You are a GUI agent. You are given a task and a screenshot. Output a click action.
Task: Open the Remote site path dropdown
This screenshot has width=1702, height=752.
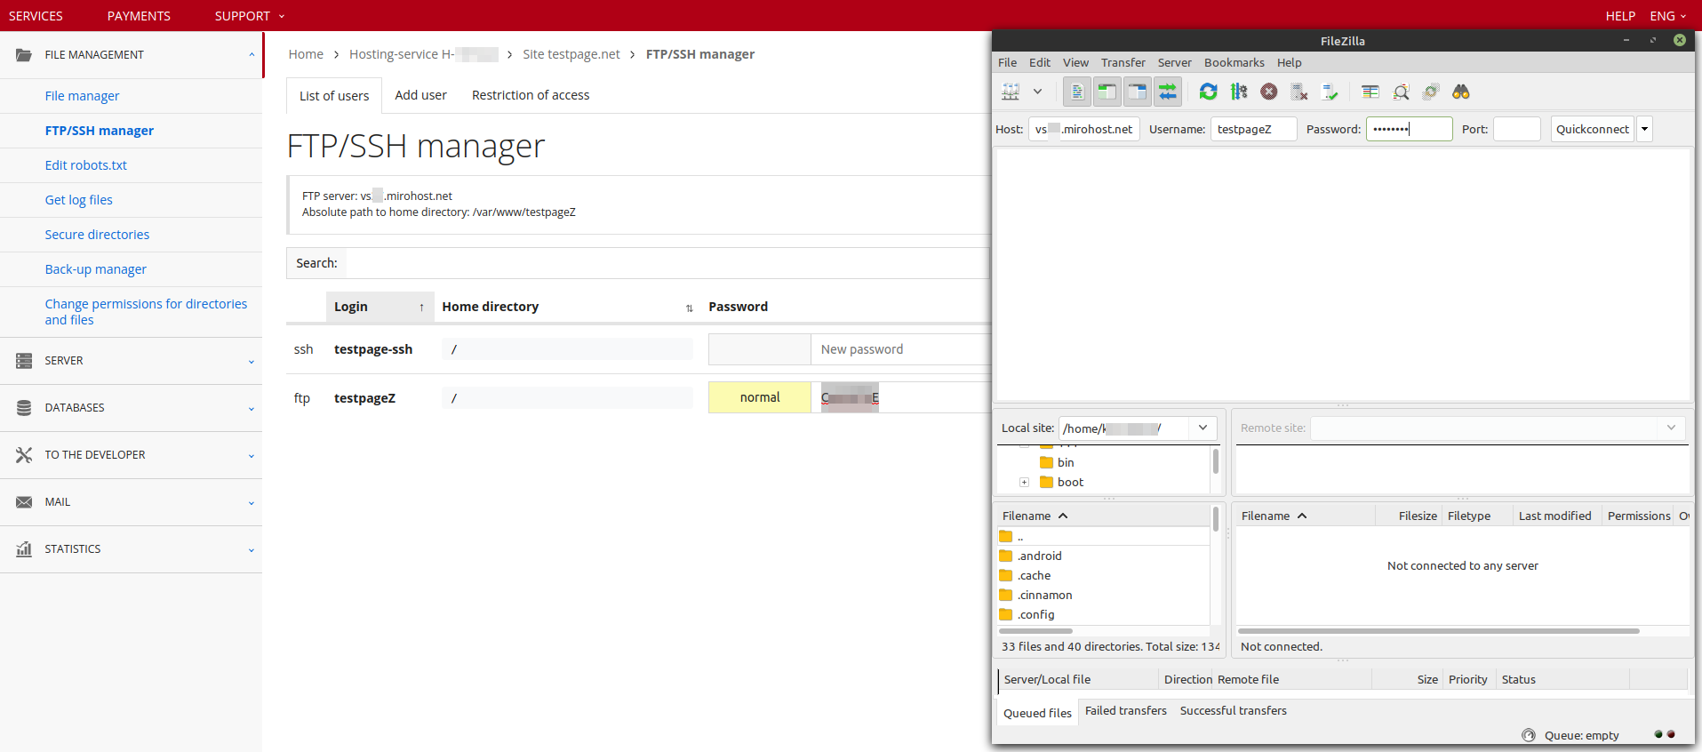click(1671, 428)
